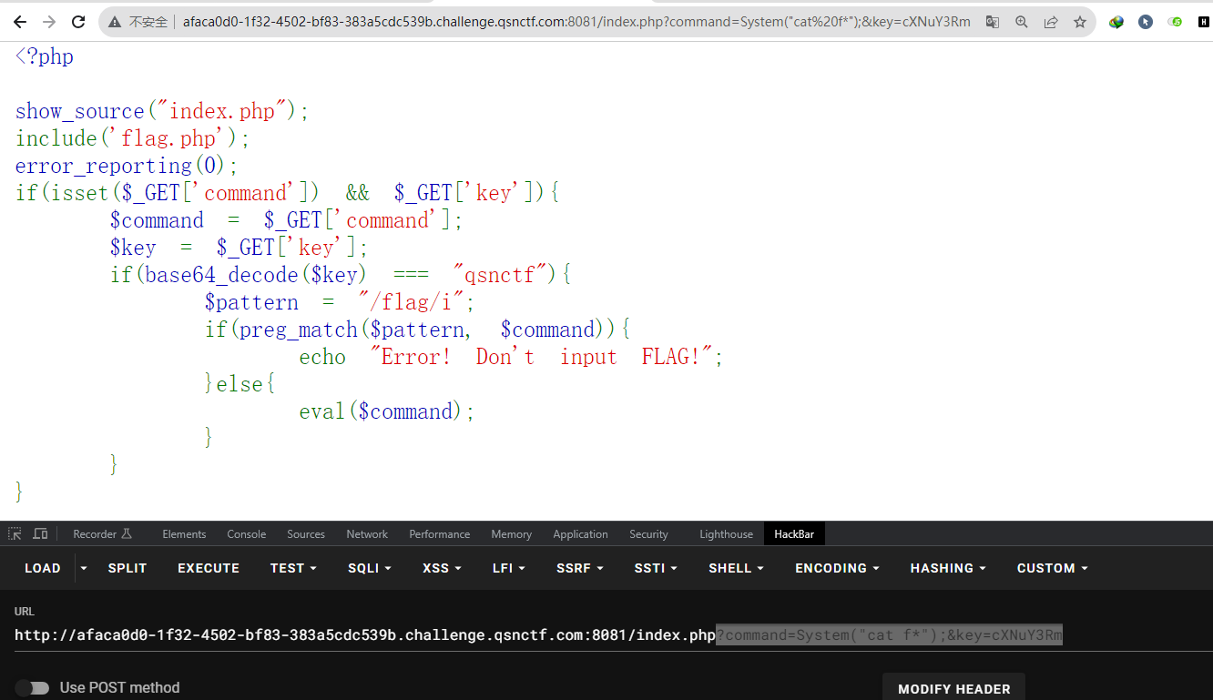Click the EXECUTE button
The height and width of the screenshot is (700, 1213).
tap(209, 568)
